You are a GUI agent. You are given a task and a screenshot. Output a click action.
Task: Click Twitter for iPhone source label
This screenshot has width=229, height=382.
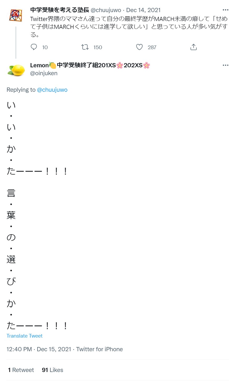99,349
